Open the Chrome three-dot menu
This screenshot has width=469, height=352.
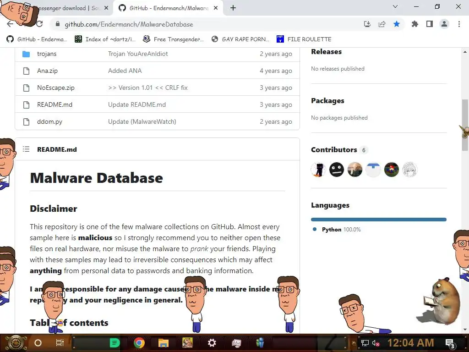[x=459, y=24]
